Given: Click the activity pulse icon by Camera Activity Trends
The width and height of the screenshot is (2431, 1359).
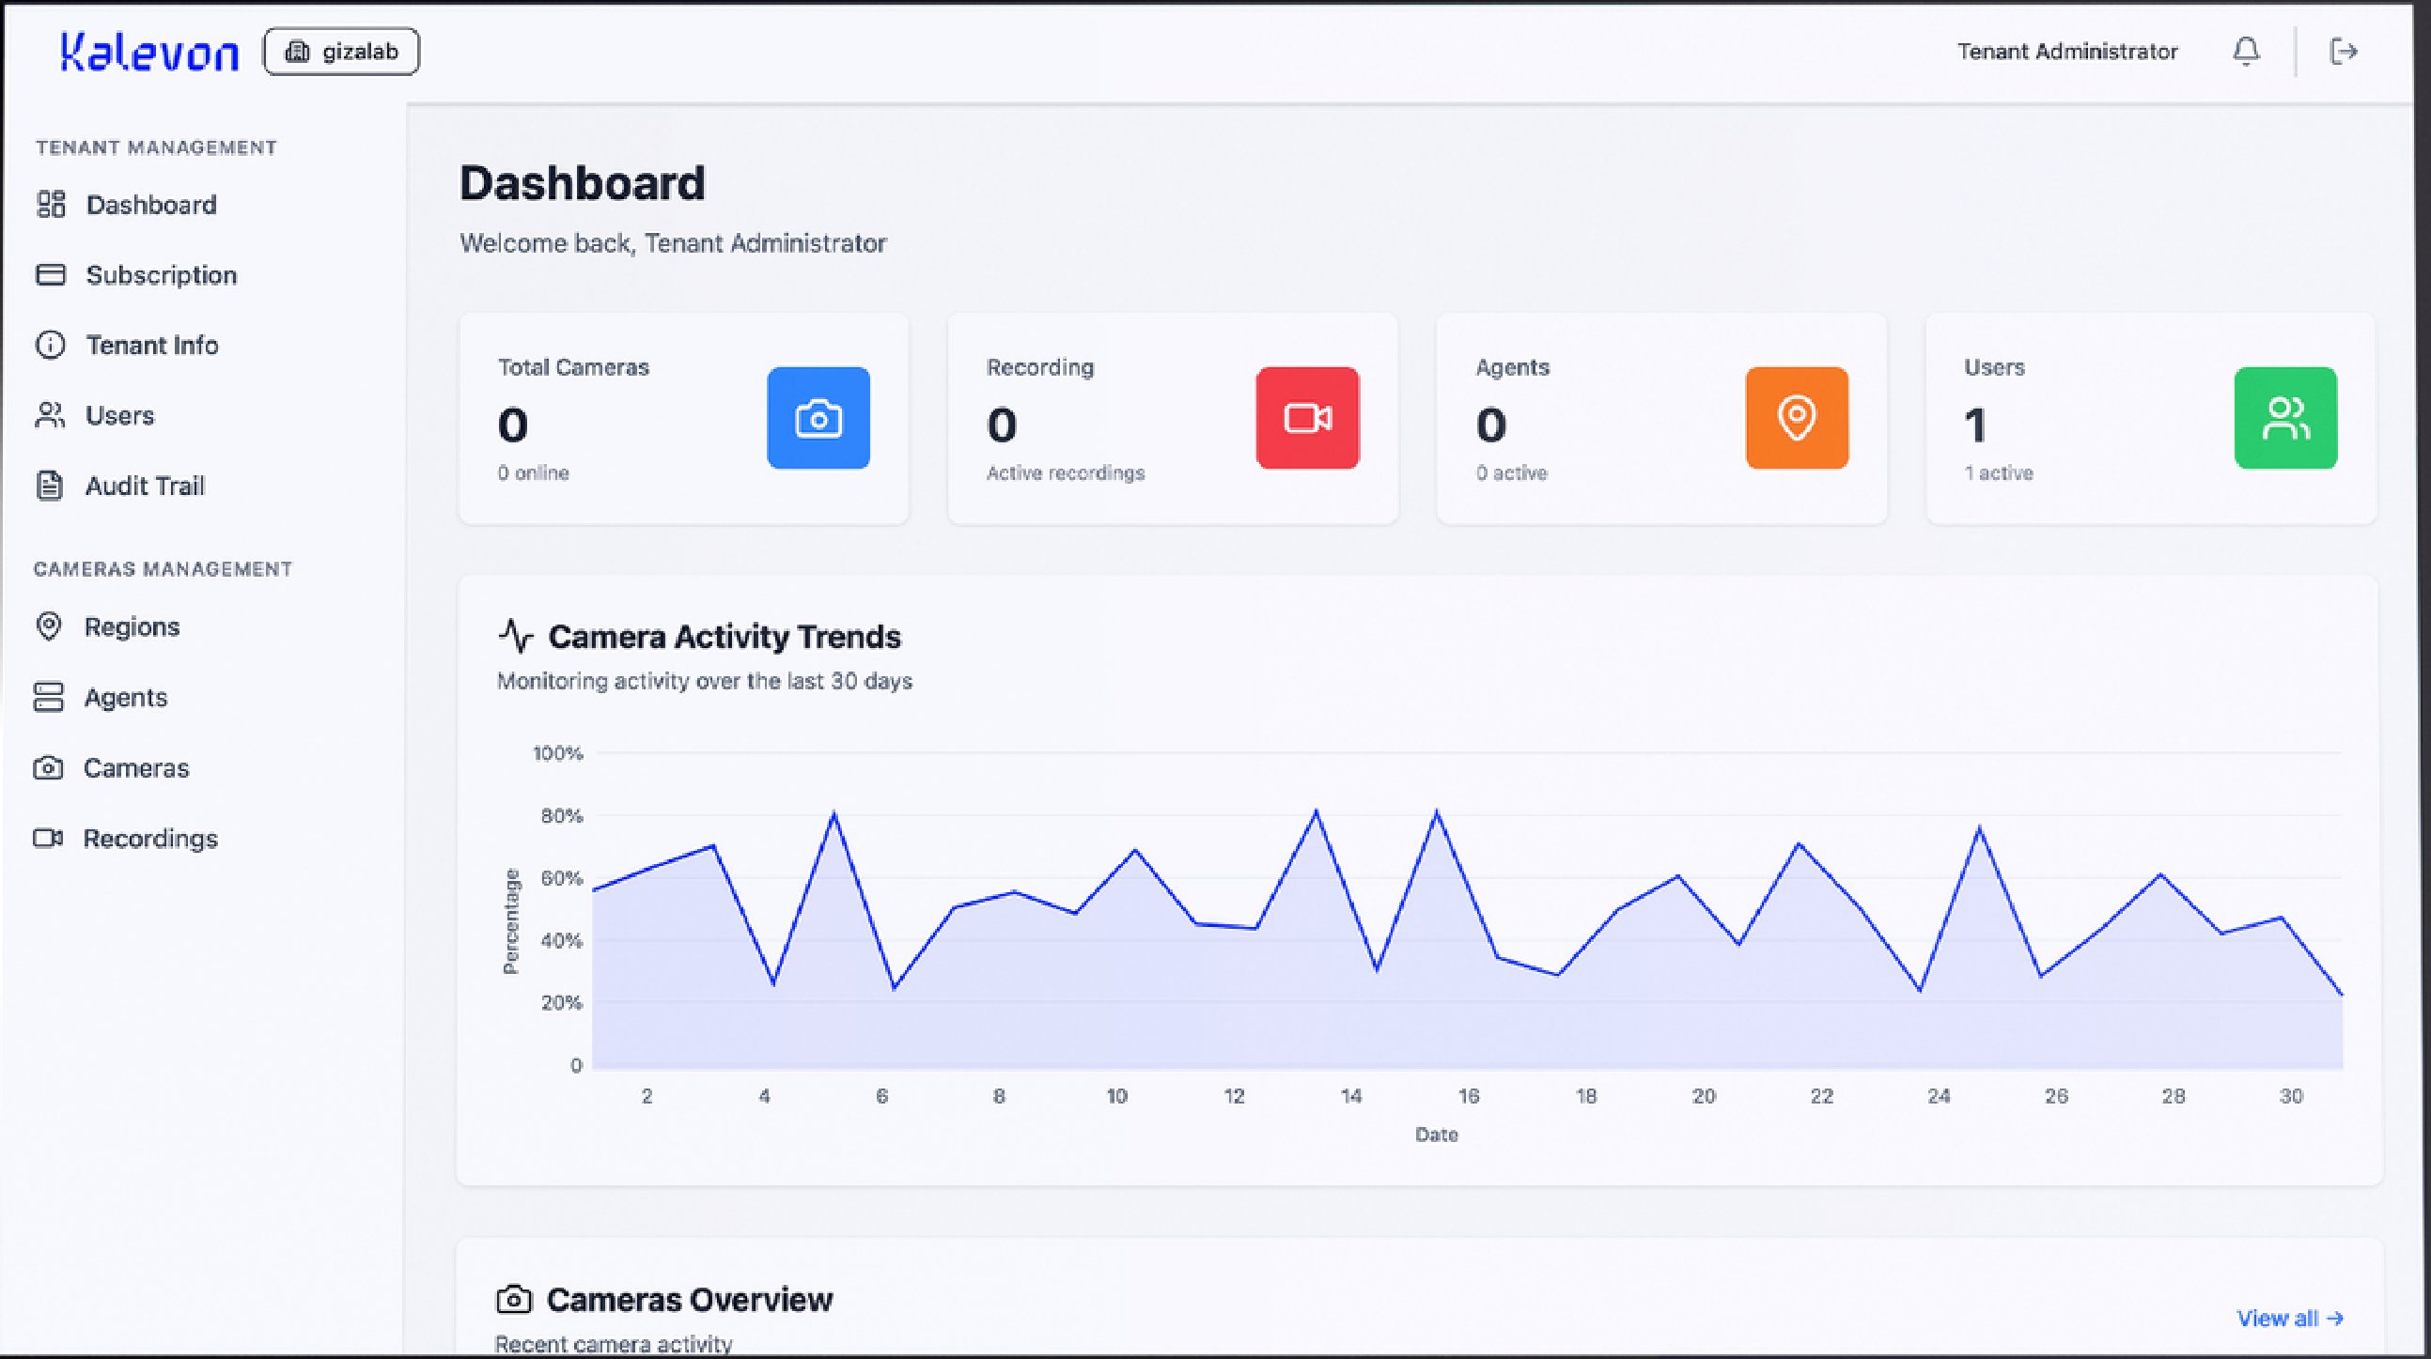Looking at the screenshot, I should coord(516,636).
